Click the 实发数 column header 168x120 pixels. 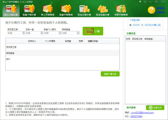coord(68,41)
